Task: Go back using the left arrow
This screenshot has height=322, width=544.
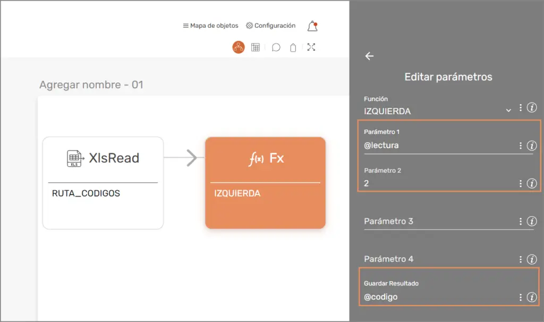Action: point(369,56)
